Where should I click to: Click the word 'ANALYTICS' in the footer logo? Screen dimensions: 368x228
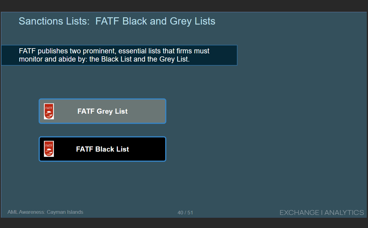(x=344, y=213)
